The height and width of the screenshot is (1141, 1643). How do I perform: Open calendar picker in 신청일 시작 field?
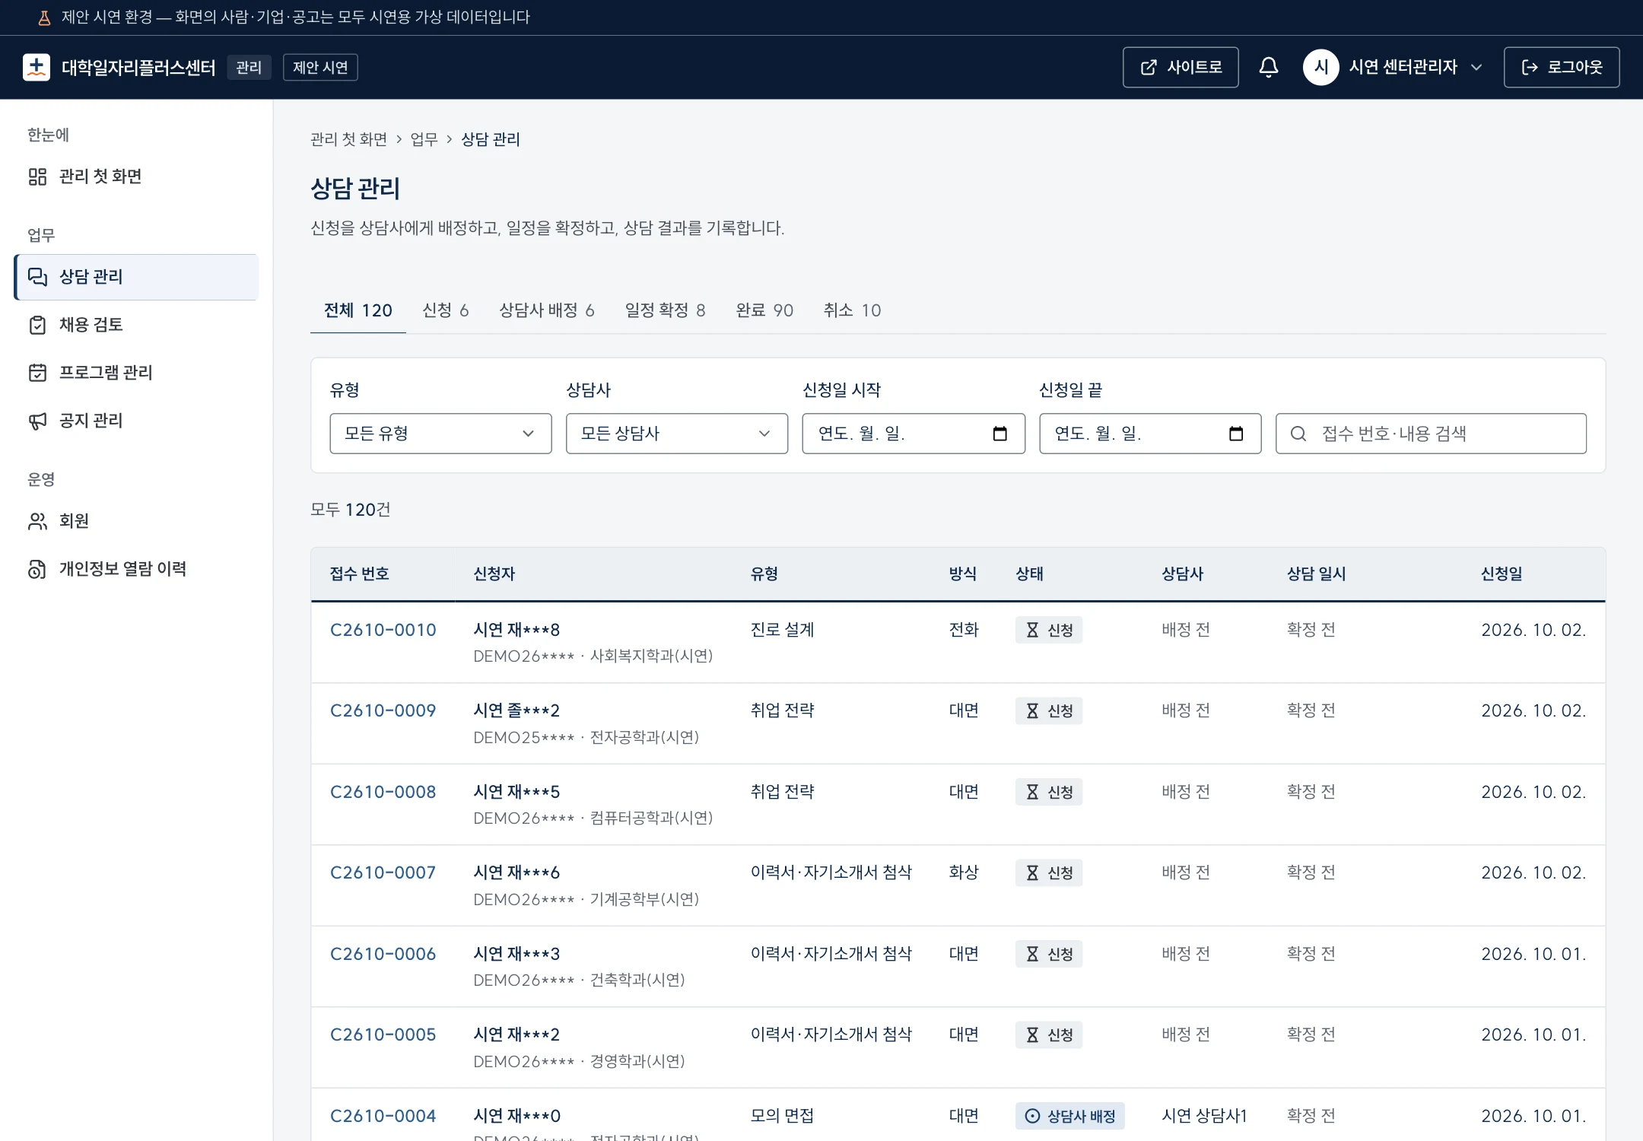point(999,434)
